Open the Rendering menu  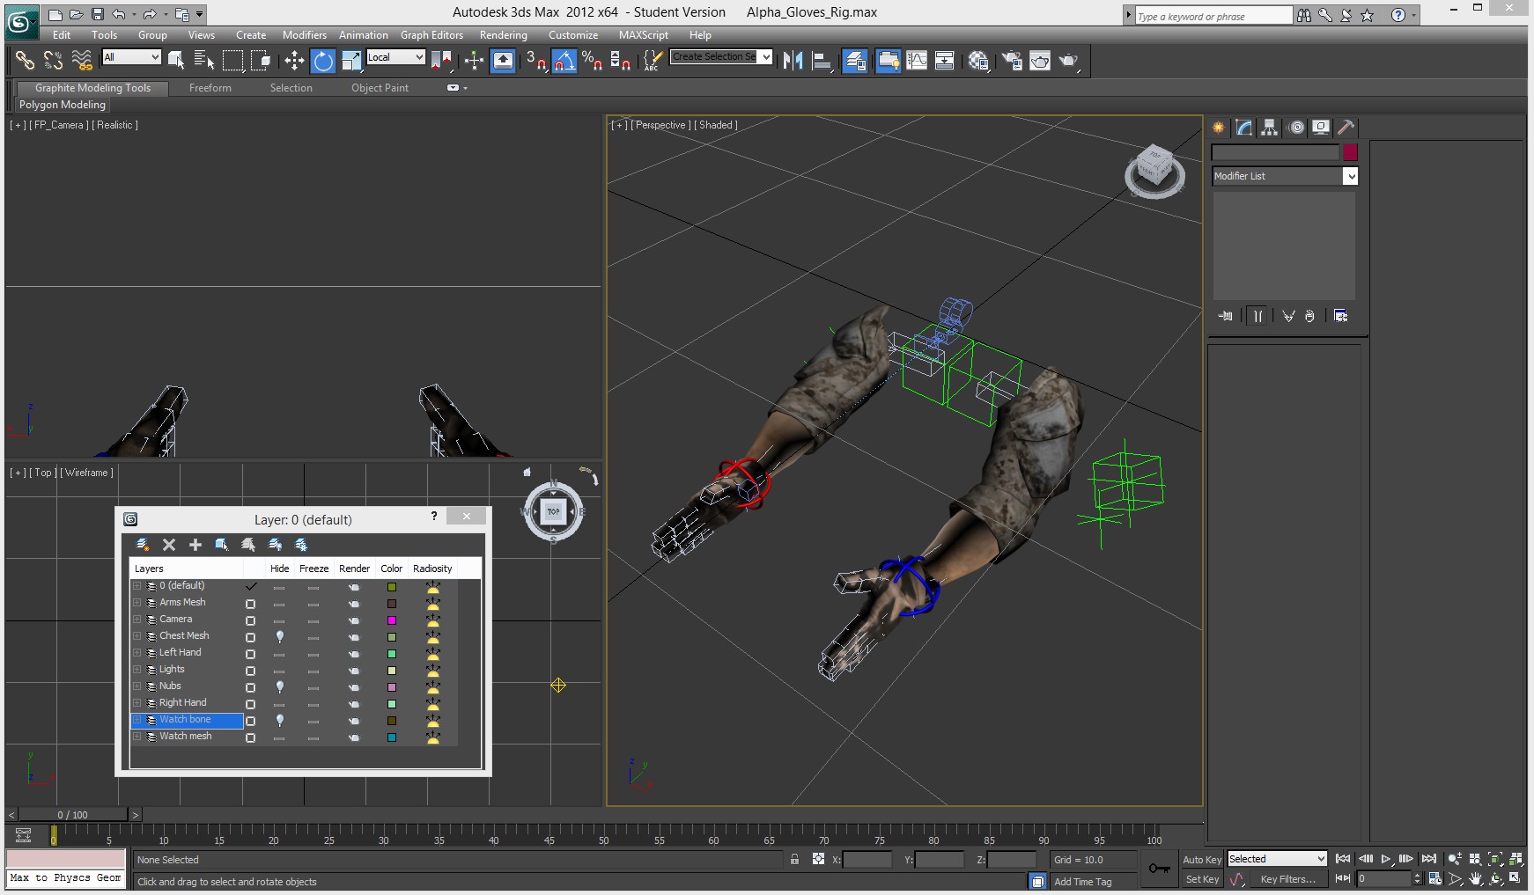click(504, 35)
